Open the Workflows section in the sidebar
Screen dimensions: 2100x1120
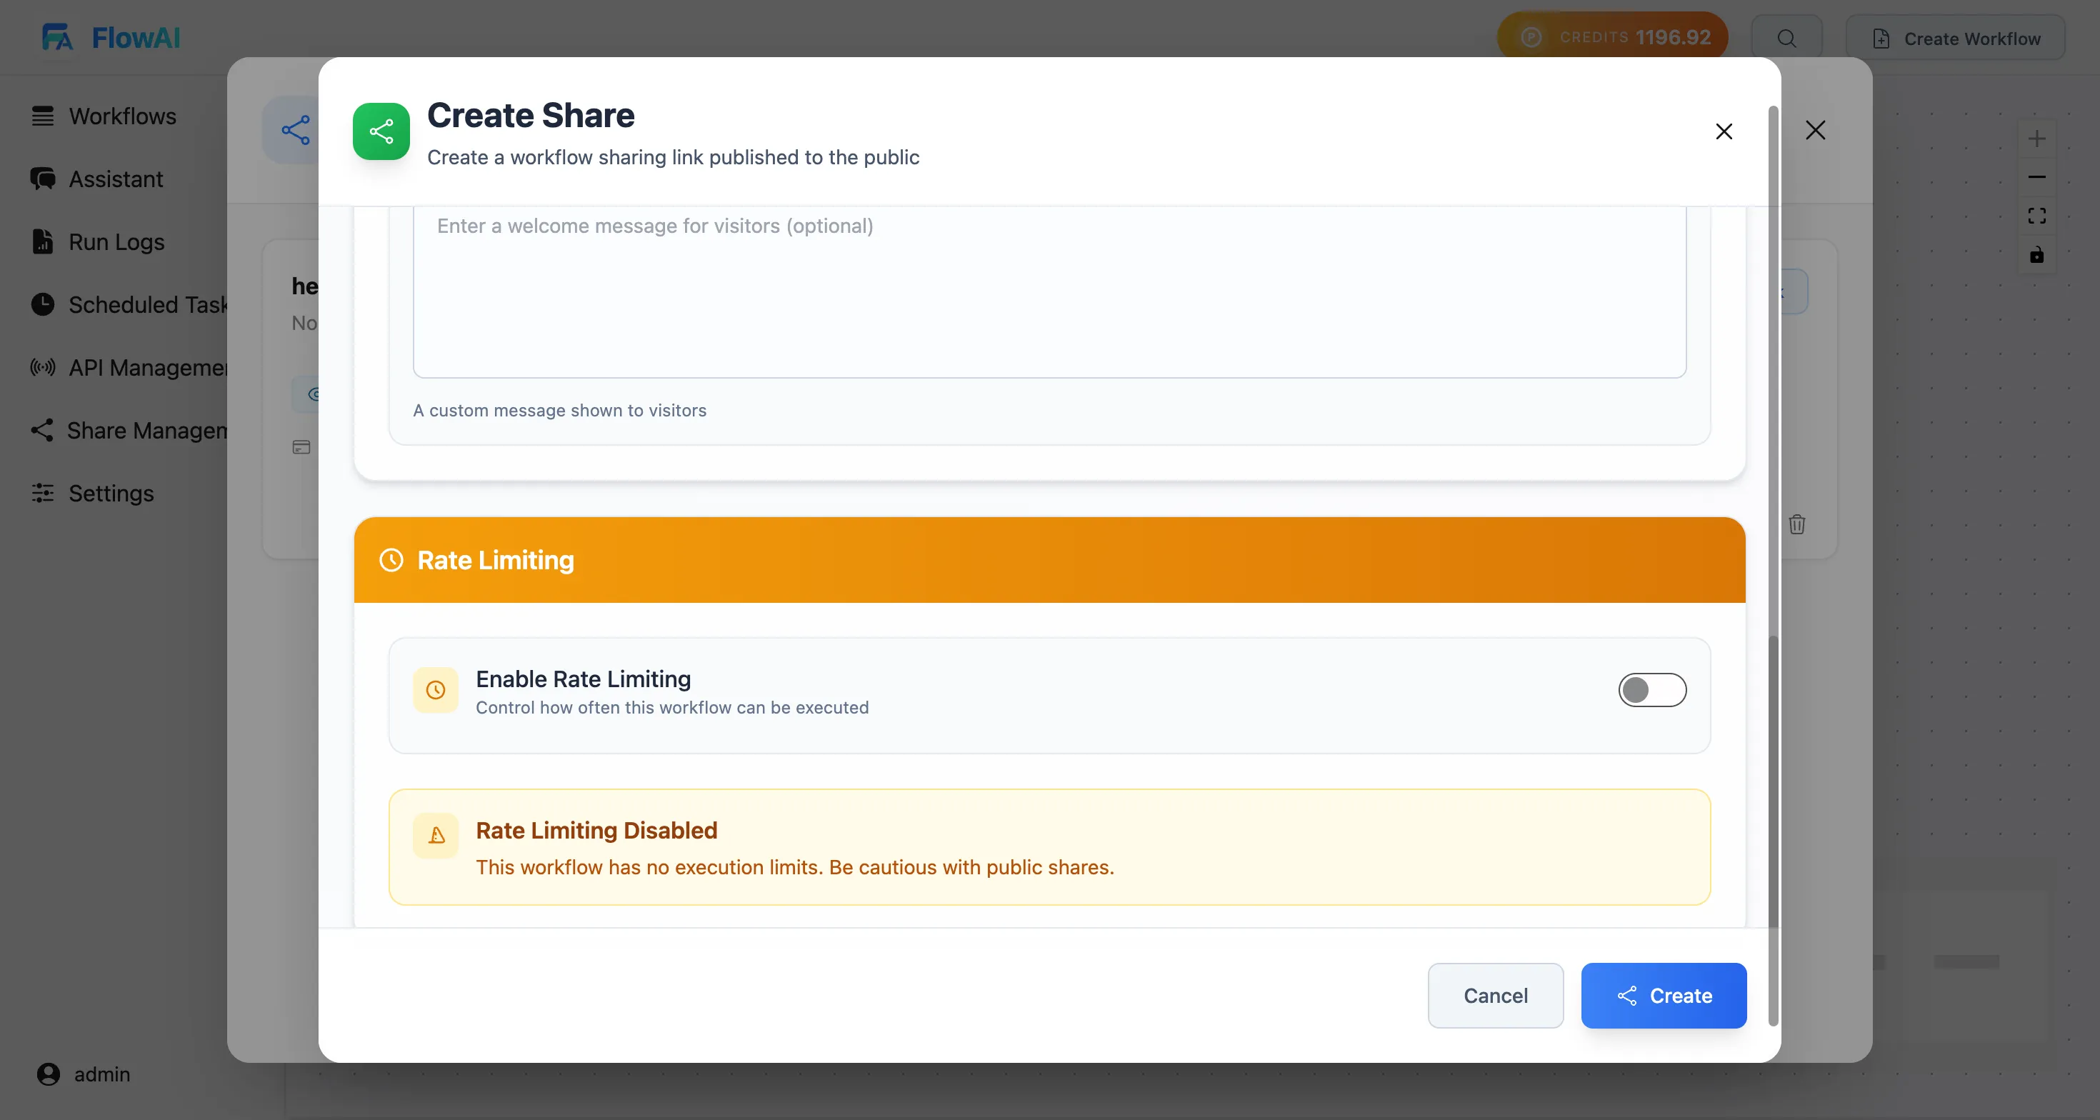point(121,116)
